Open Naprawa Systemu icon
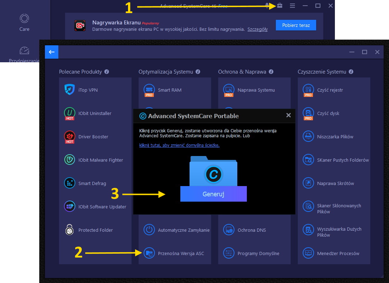The height and width of the screenshot is (283, 389). [229, 90]
